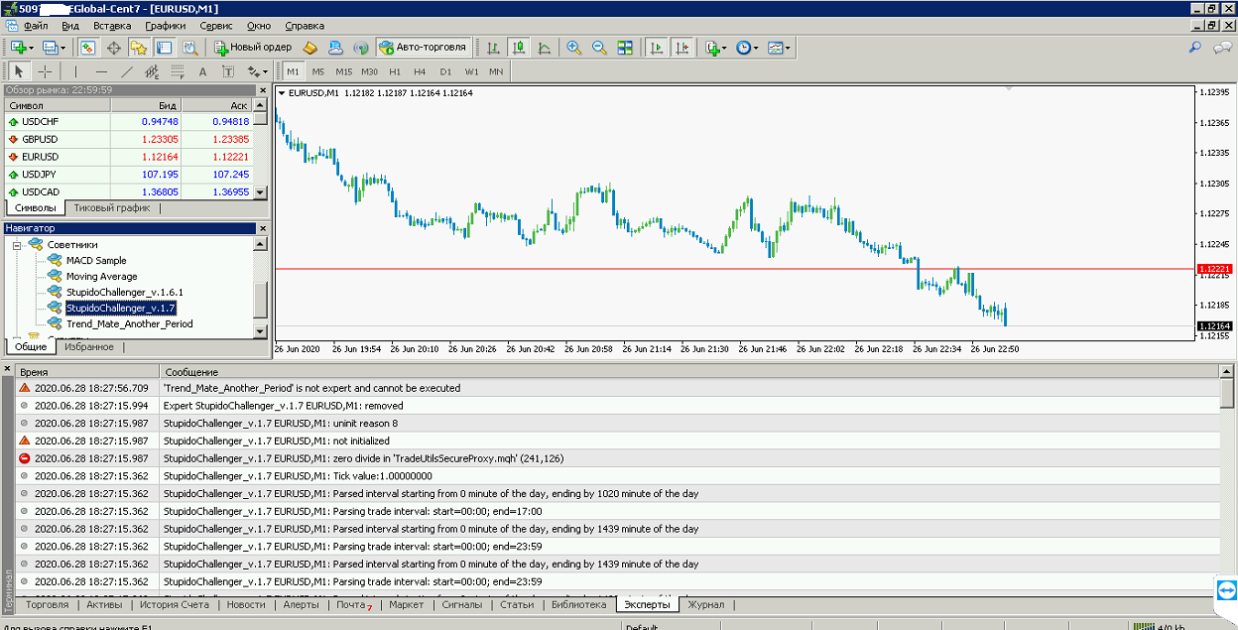
Task: Select the text label tool
Action: coord(202,71)
